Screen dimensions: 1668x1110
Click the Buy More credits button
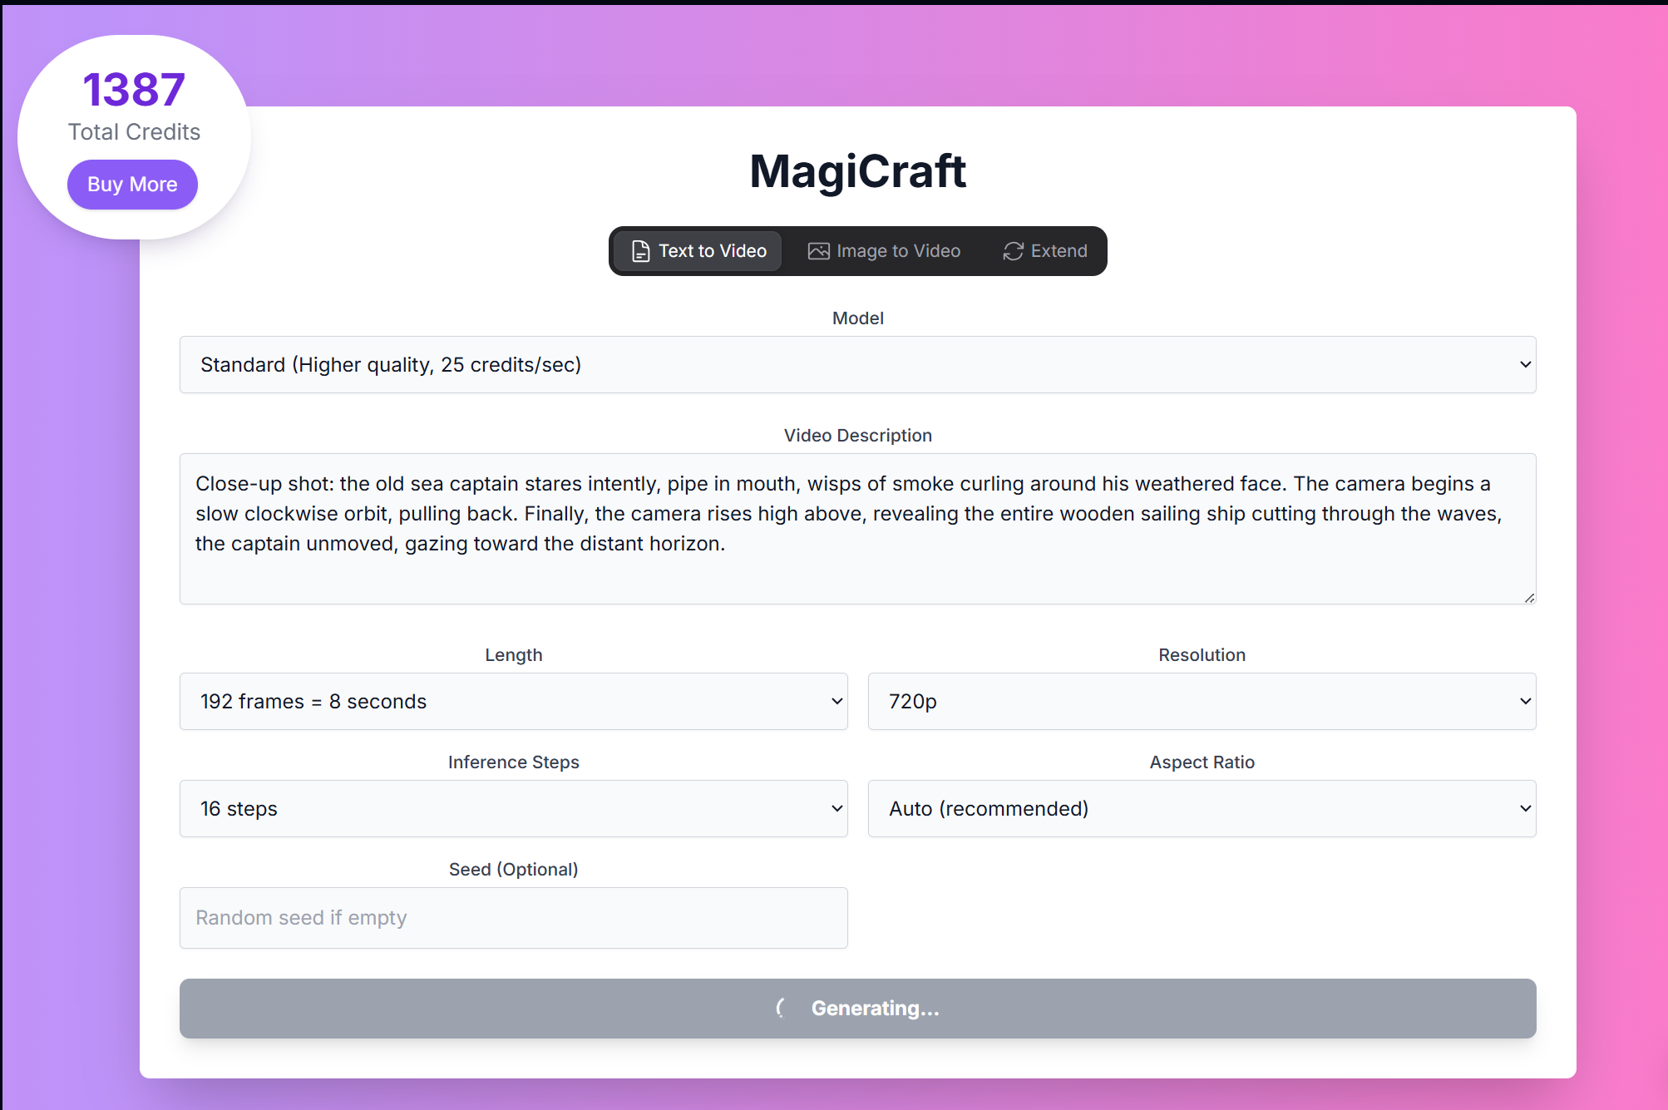click(132, 185)
